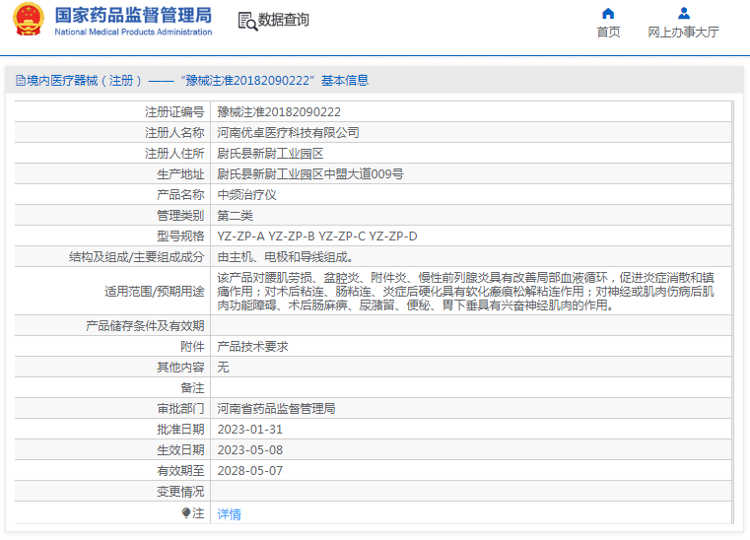Click registrant name 河南优卓医疗科技有限公司
Viewport: 750px width, 540px height.
(x=288, y=132)
